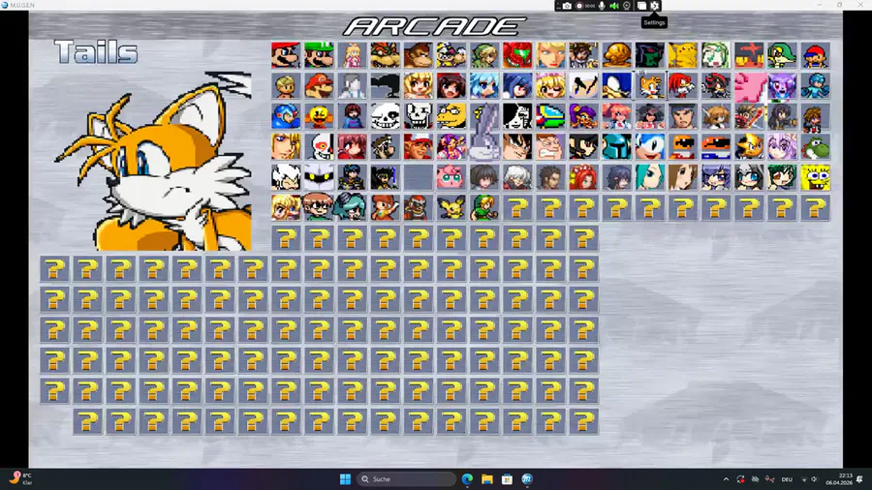Open recorder Settings gear

(x=655, y=6)
